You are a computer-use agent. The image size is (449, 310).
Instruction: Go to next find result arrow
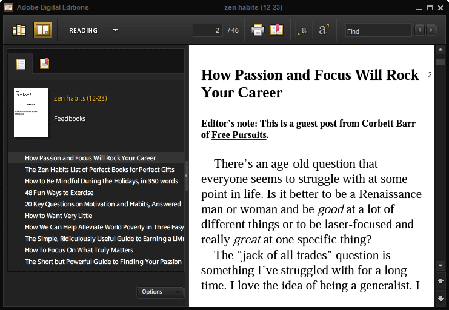[x=431, y=30]
